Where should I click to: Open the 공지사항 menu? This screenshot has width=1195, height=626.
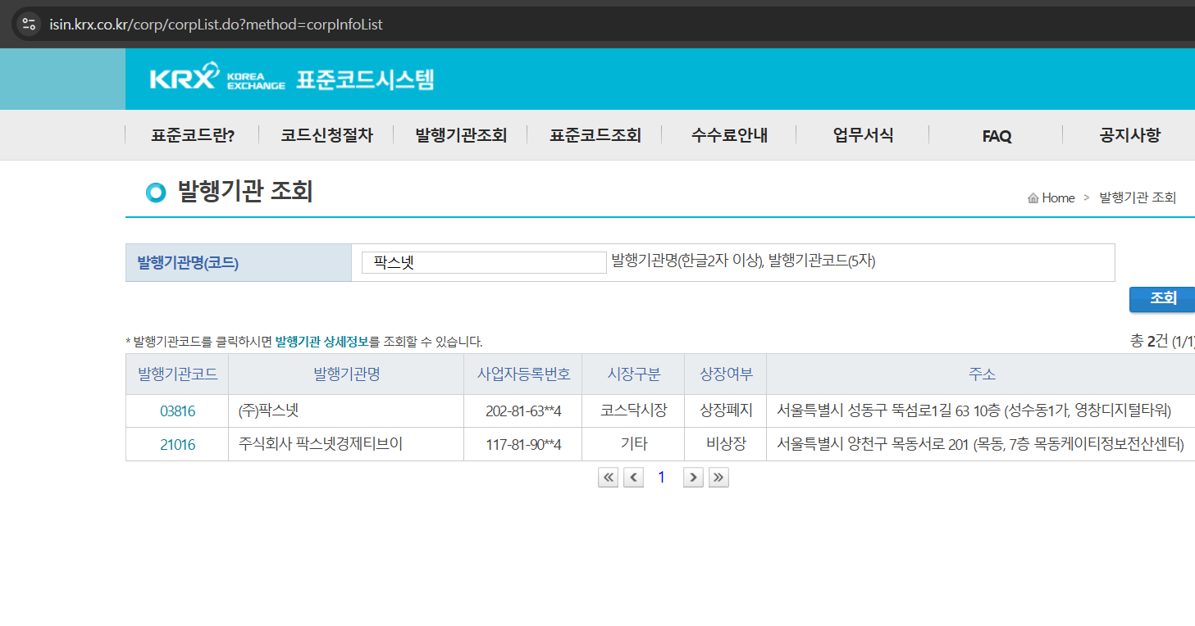click(1130, 136)
